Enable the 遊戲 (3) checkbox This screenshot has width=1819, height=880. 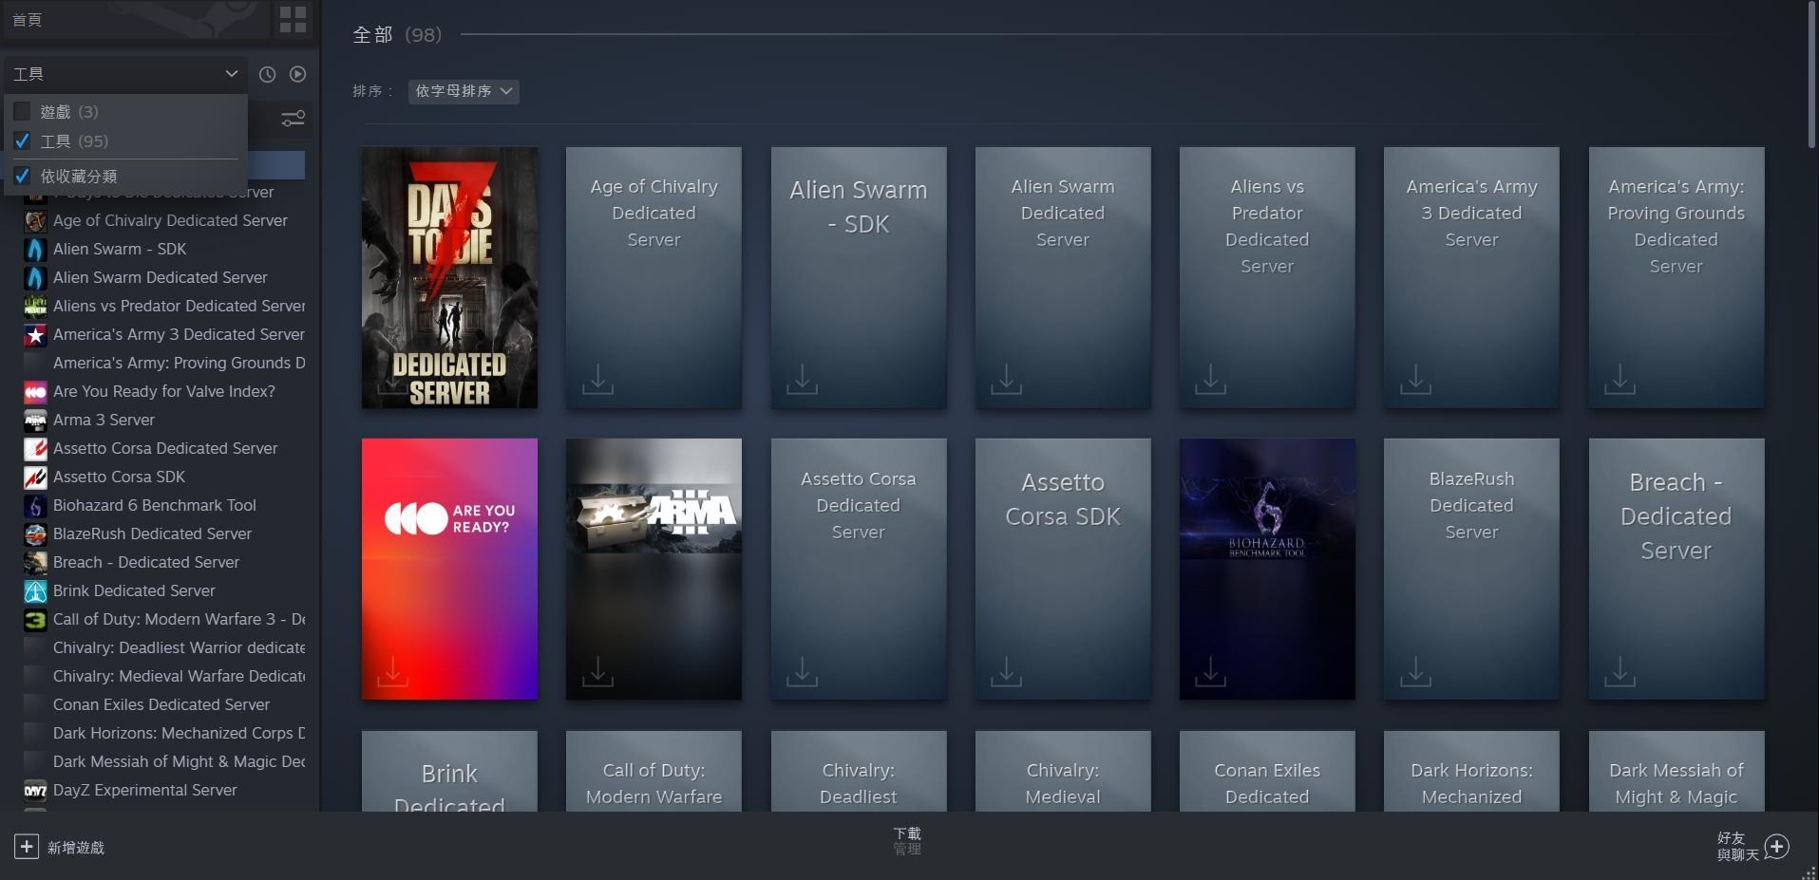[23, 112]
